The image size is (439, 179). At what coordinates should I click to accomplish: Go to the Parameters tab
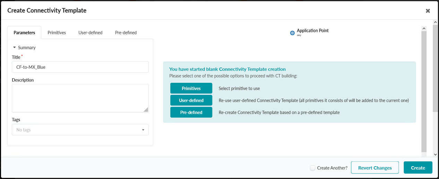pos(24,33)
